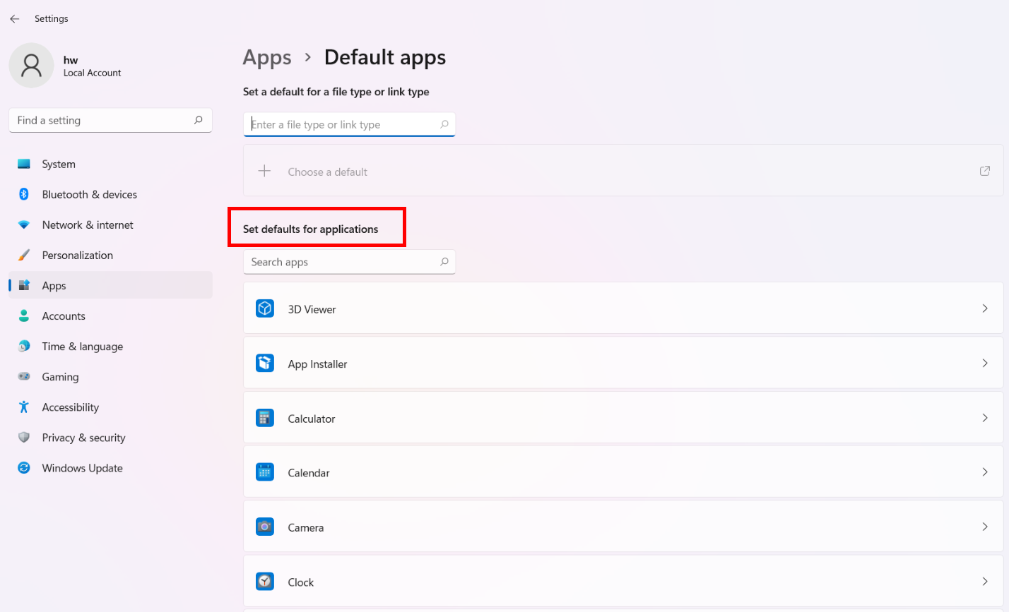The height and width of the screenshot is (612, 1009).
Task: Focus the Find a setting search box
Action: [x=110, y=120]
